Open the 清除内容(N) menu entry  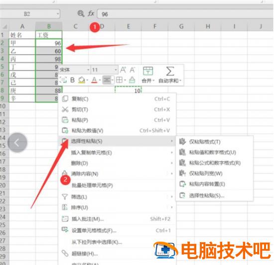[x=117, y=174]
